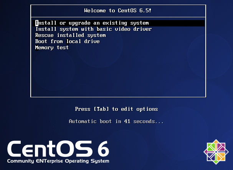Click the 'Automatic boot in 41 seconds...' countdown
233x170 pixels.
point(116,121)
